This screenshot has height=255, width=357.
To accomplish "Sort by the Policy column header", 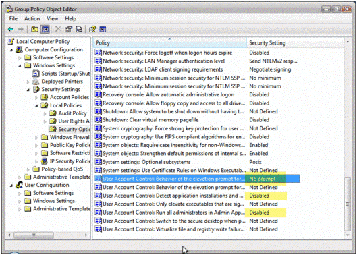I will coord(170,42).
